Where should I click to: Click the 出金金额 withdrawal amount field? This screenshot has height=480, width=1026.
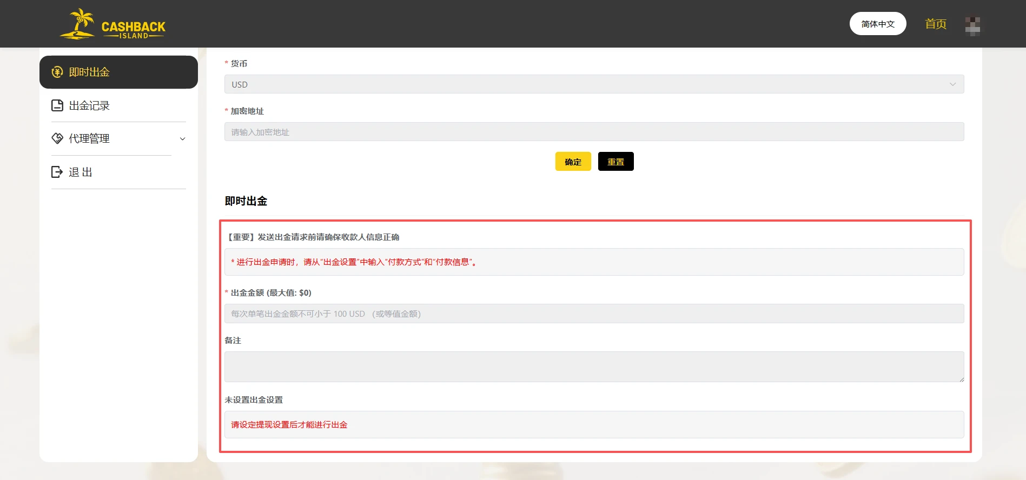coord(594,314)
